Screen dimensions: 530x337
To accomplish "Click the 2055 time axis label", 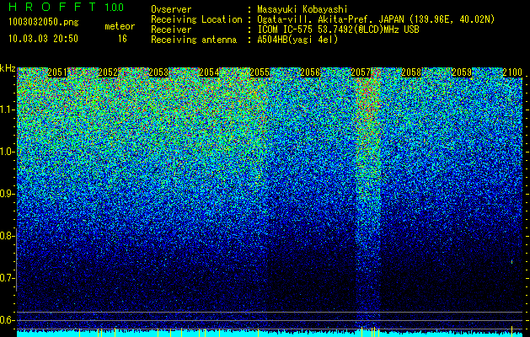I will (x=260, y=72).
